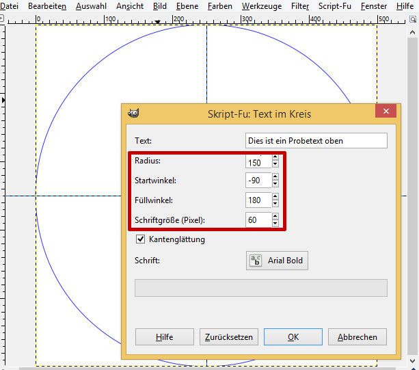Open the Werkzeuge menu
This screenshot has width=419, height=370.
point(262,6)
